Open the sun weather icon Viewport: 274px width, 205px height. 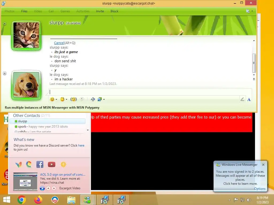[63, 164]
